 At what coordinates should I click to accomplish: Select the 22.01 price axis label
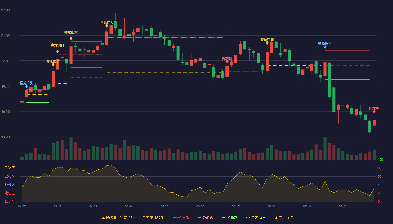coord(5,61)
